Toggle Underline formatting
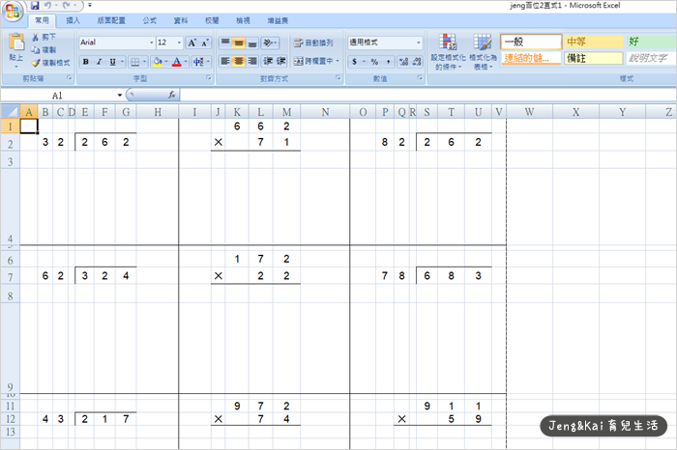 [113, 62]
